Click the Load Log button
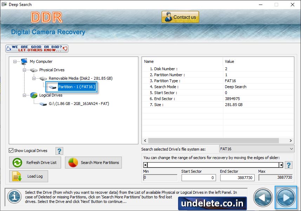 (x=28, y=176)
